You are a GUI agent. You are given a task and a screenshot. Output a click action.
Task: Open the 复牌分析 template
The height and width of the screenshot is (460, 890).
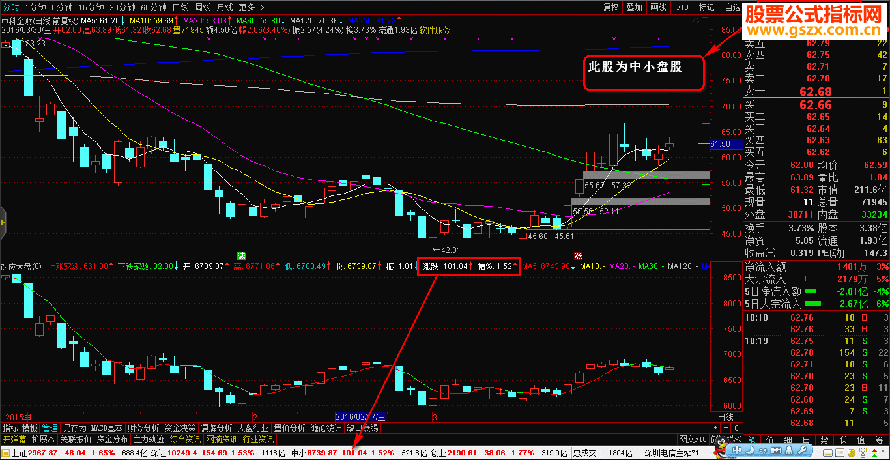[216, 428]
